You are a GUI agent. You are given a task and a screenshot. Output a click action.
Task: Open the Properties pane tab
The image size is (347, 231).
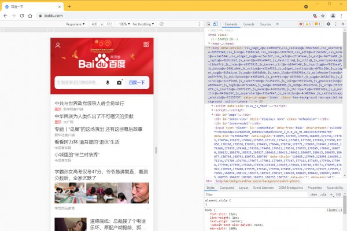pyautogui.click(x=315, y=188)
